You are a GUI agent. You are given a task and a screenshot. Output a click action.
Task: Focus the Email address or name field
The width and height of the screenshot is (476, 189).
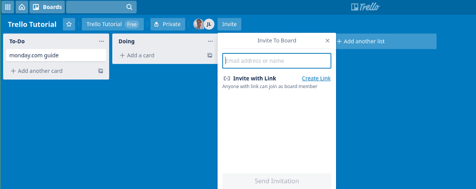(277, 61)
